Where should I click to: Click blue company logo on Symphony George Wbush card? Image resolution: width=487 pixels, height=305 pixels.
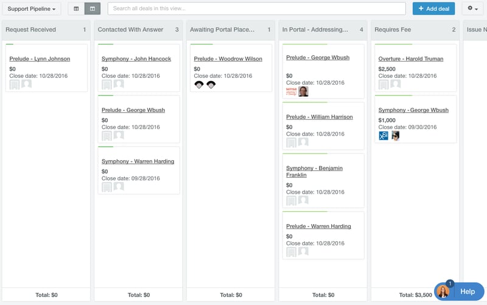tap(384, 136)
